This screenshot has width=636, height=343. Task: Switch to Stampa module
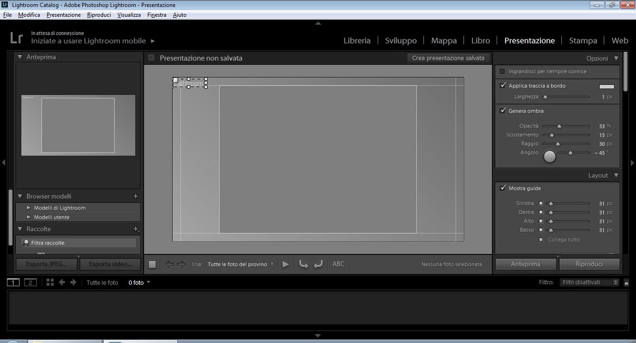click(583, 41)
